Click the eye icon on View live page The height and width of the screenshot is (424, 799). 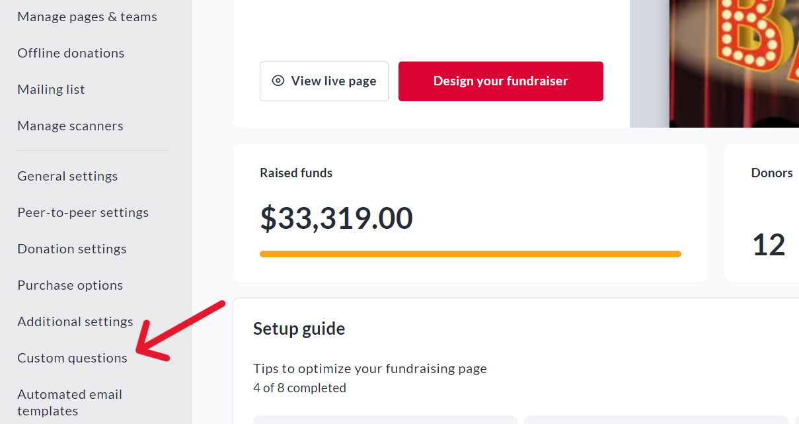(x=278, y=81)
